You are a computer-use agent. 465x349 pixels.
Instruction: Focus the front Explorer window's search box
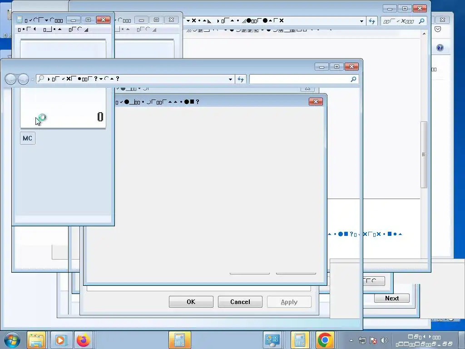(304, 79)
